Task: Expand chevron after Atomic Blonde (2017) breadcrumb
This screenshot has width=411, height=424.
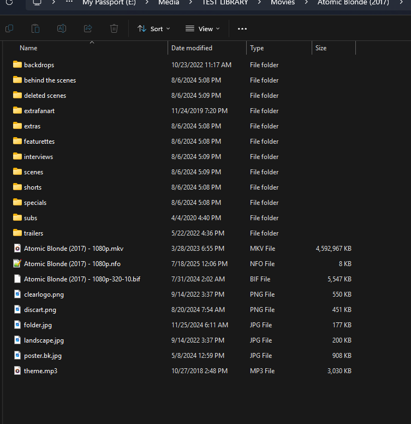Action: tap(402, 3)
